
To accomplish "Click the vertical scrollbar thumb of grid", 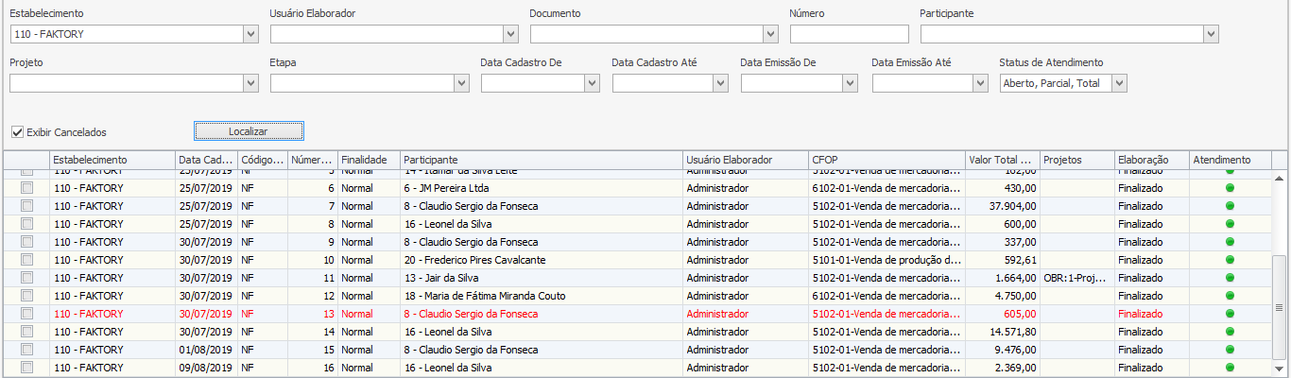I will point(1281,307).
